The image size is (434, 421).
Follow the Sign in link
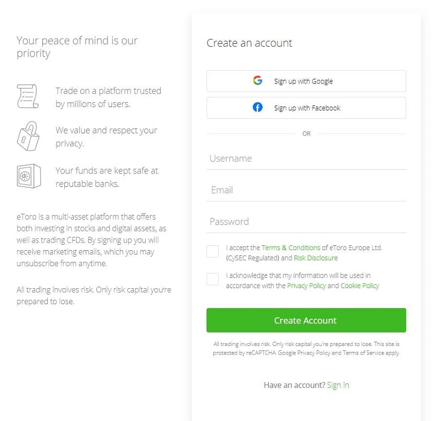[338, 385]
